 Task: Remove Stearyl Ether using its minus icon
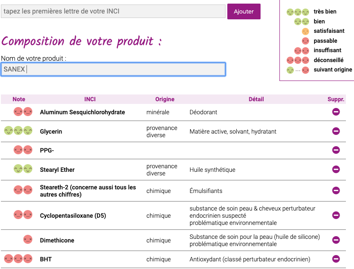coord(336,169)
